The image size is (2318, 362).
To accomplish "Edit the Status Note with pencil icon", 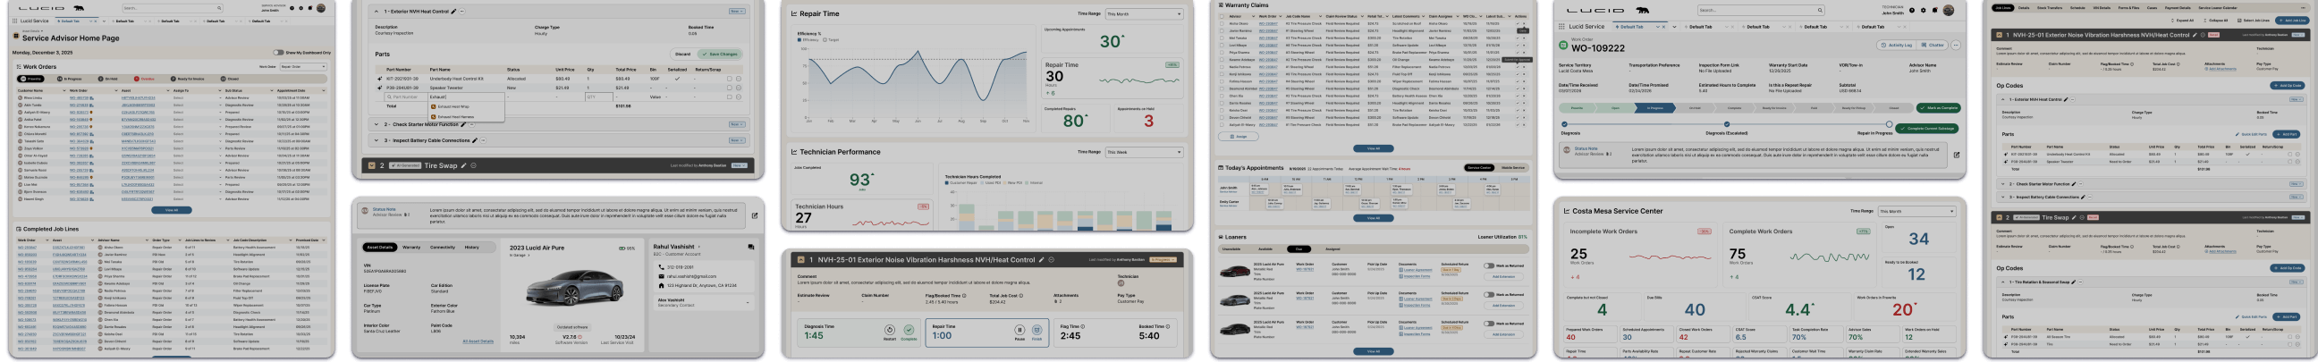I will (1957, 155).
